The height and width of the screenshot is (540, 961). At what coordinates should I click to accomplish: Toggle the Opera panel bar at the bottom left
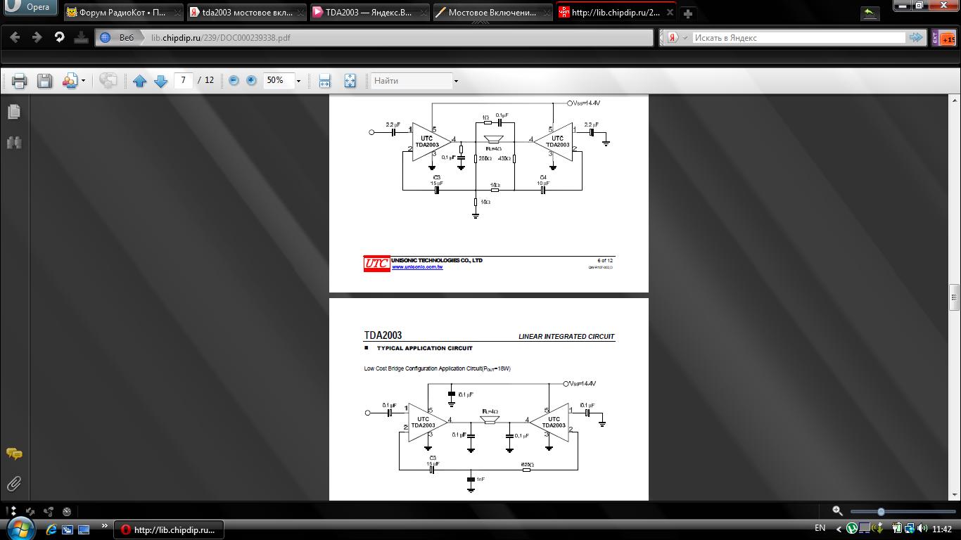tap(11, 512)
